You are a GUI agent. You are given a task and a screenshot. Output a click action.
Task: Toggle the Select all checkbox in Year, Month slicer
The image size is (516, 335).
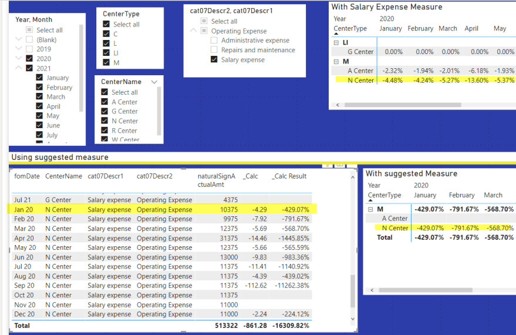pos(29,30)
